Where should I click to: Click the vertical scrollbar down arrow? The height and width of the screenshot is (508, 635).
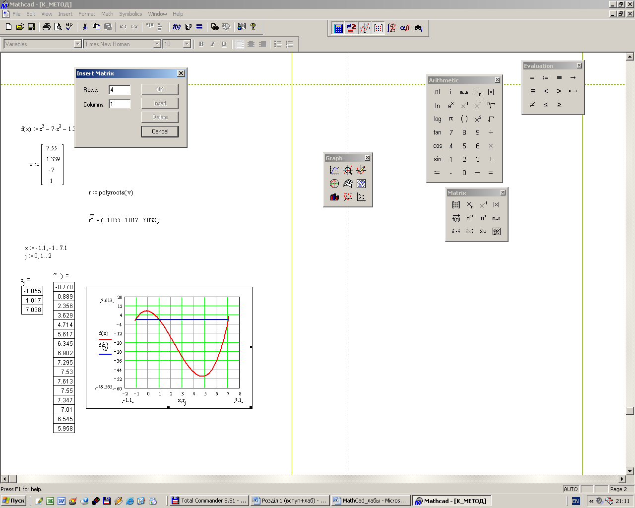click(x=630, y=471)
